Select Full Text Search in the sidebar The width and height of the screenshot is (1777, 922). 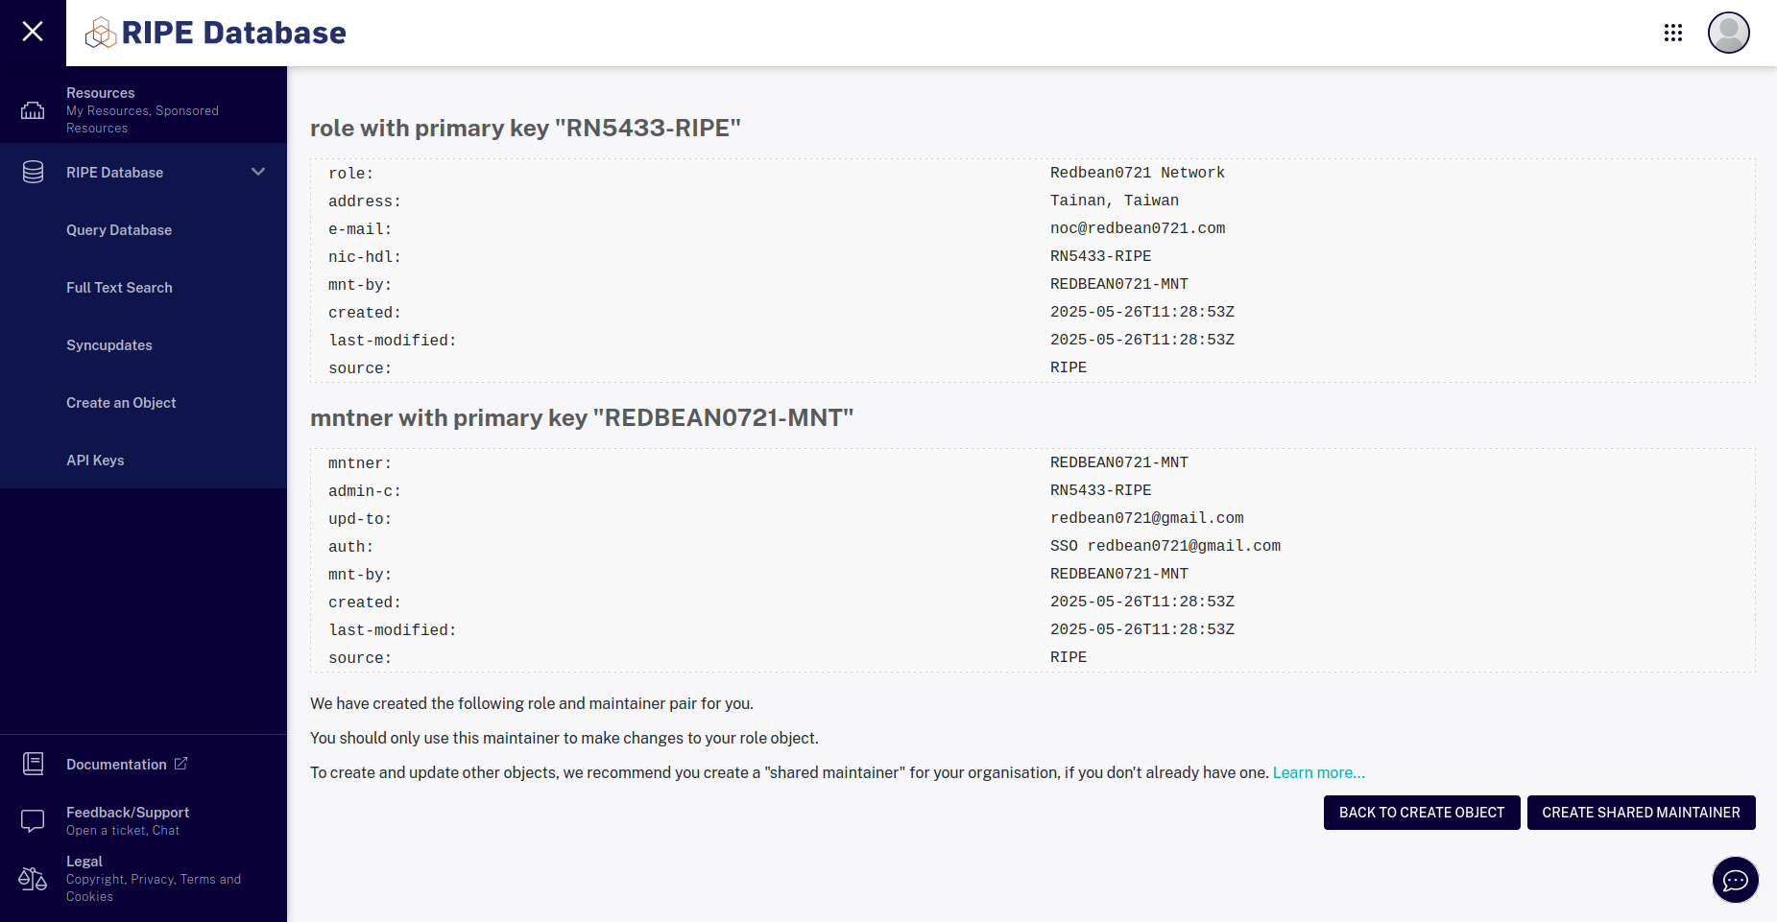(119, 287)
